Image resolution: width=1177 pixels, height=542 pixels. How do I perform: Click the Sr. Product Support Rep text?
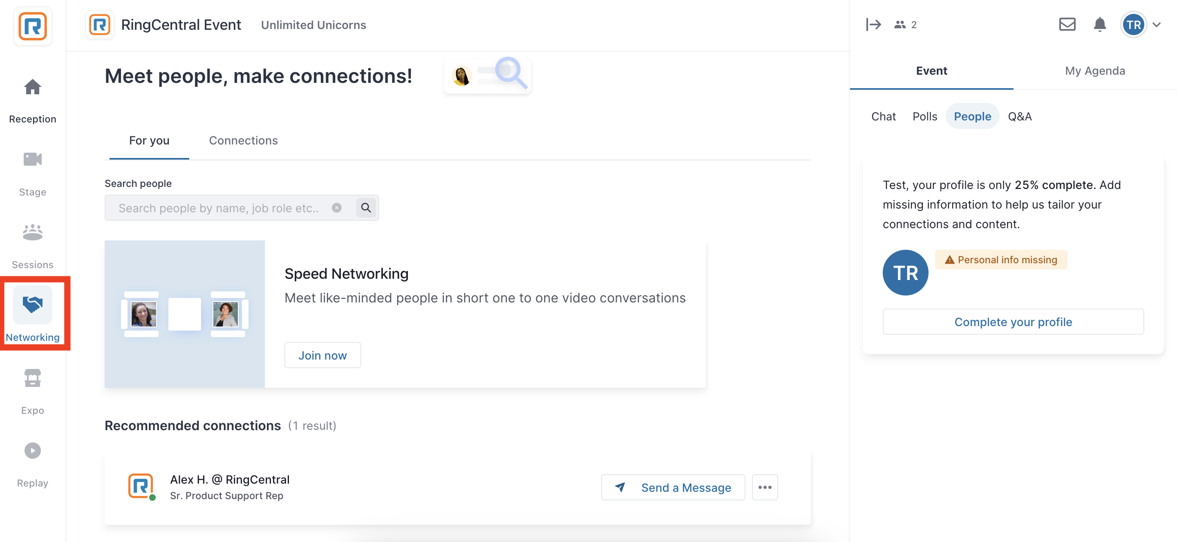227,496
